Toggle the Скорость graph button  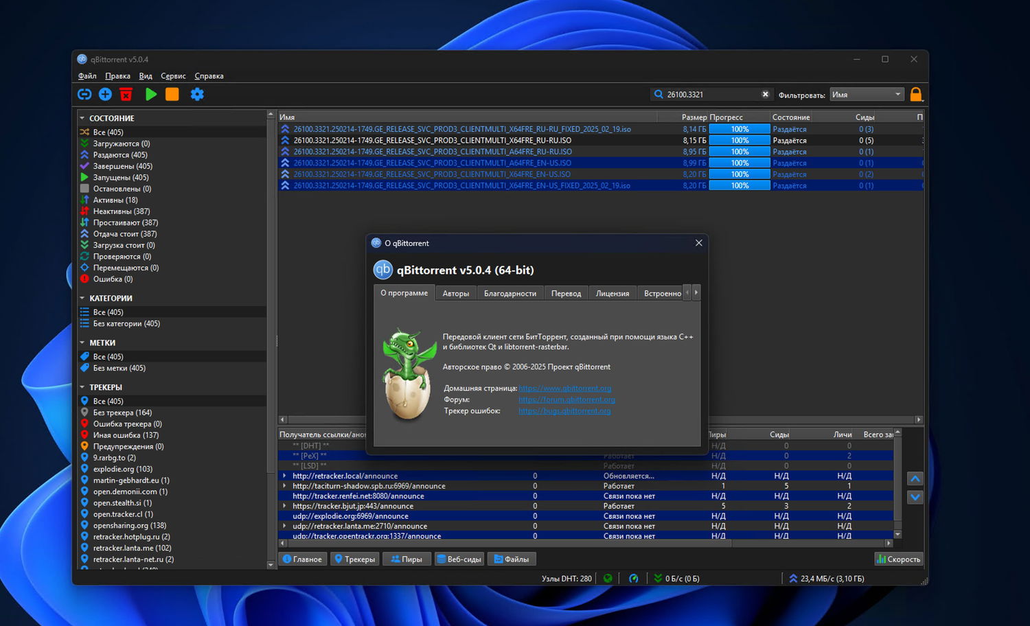tap(898, 559)
